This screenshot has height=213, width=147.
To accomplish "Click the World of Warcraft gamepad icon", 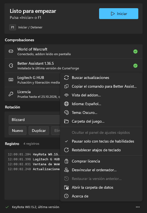I will coord(11,51).
